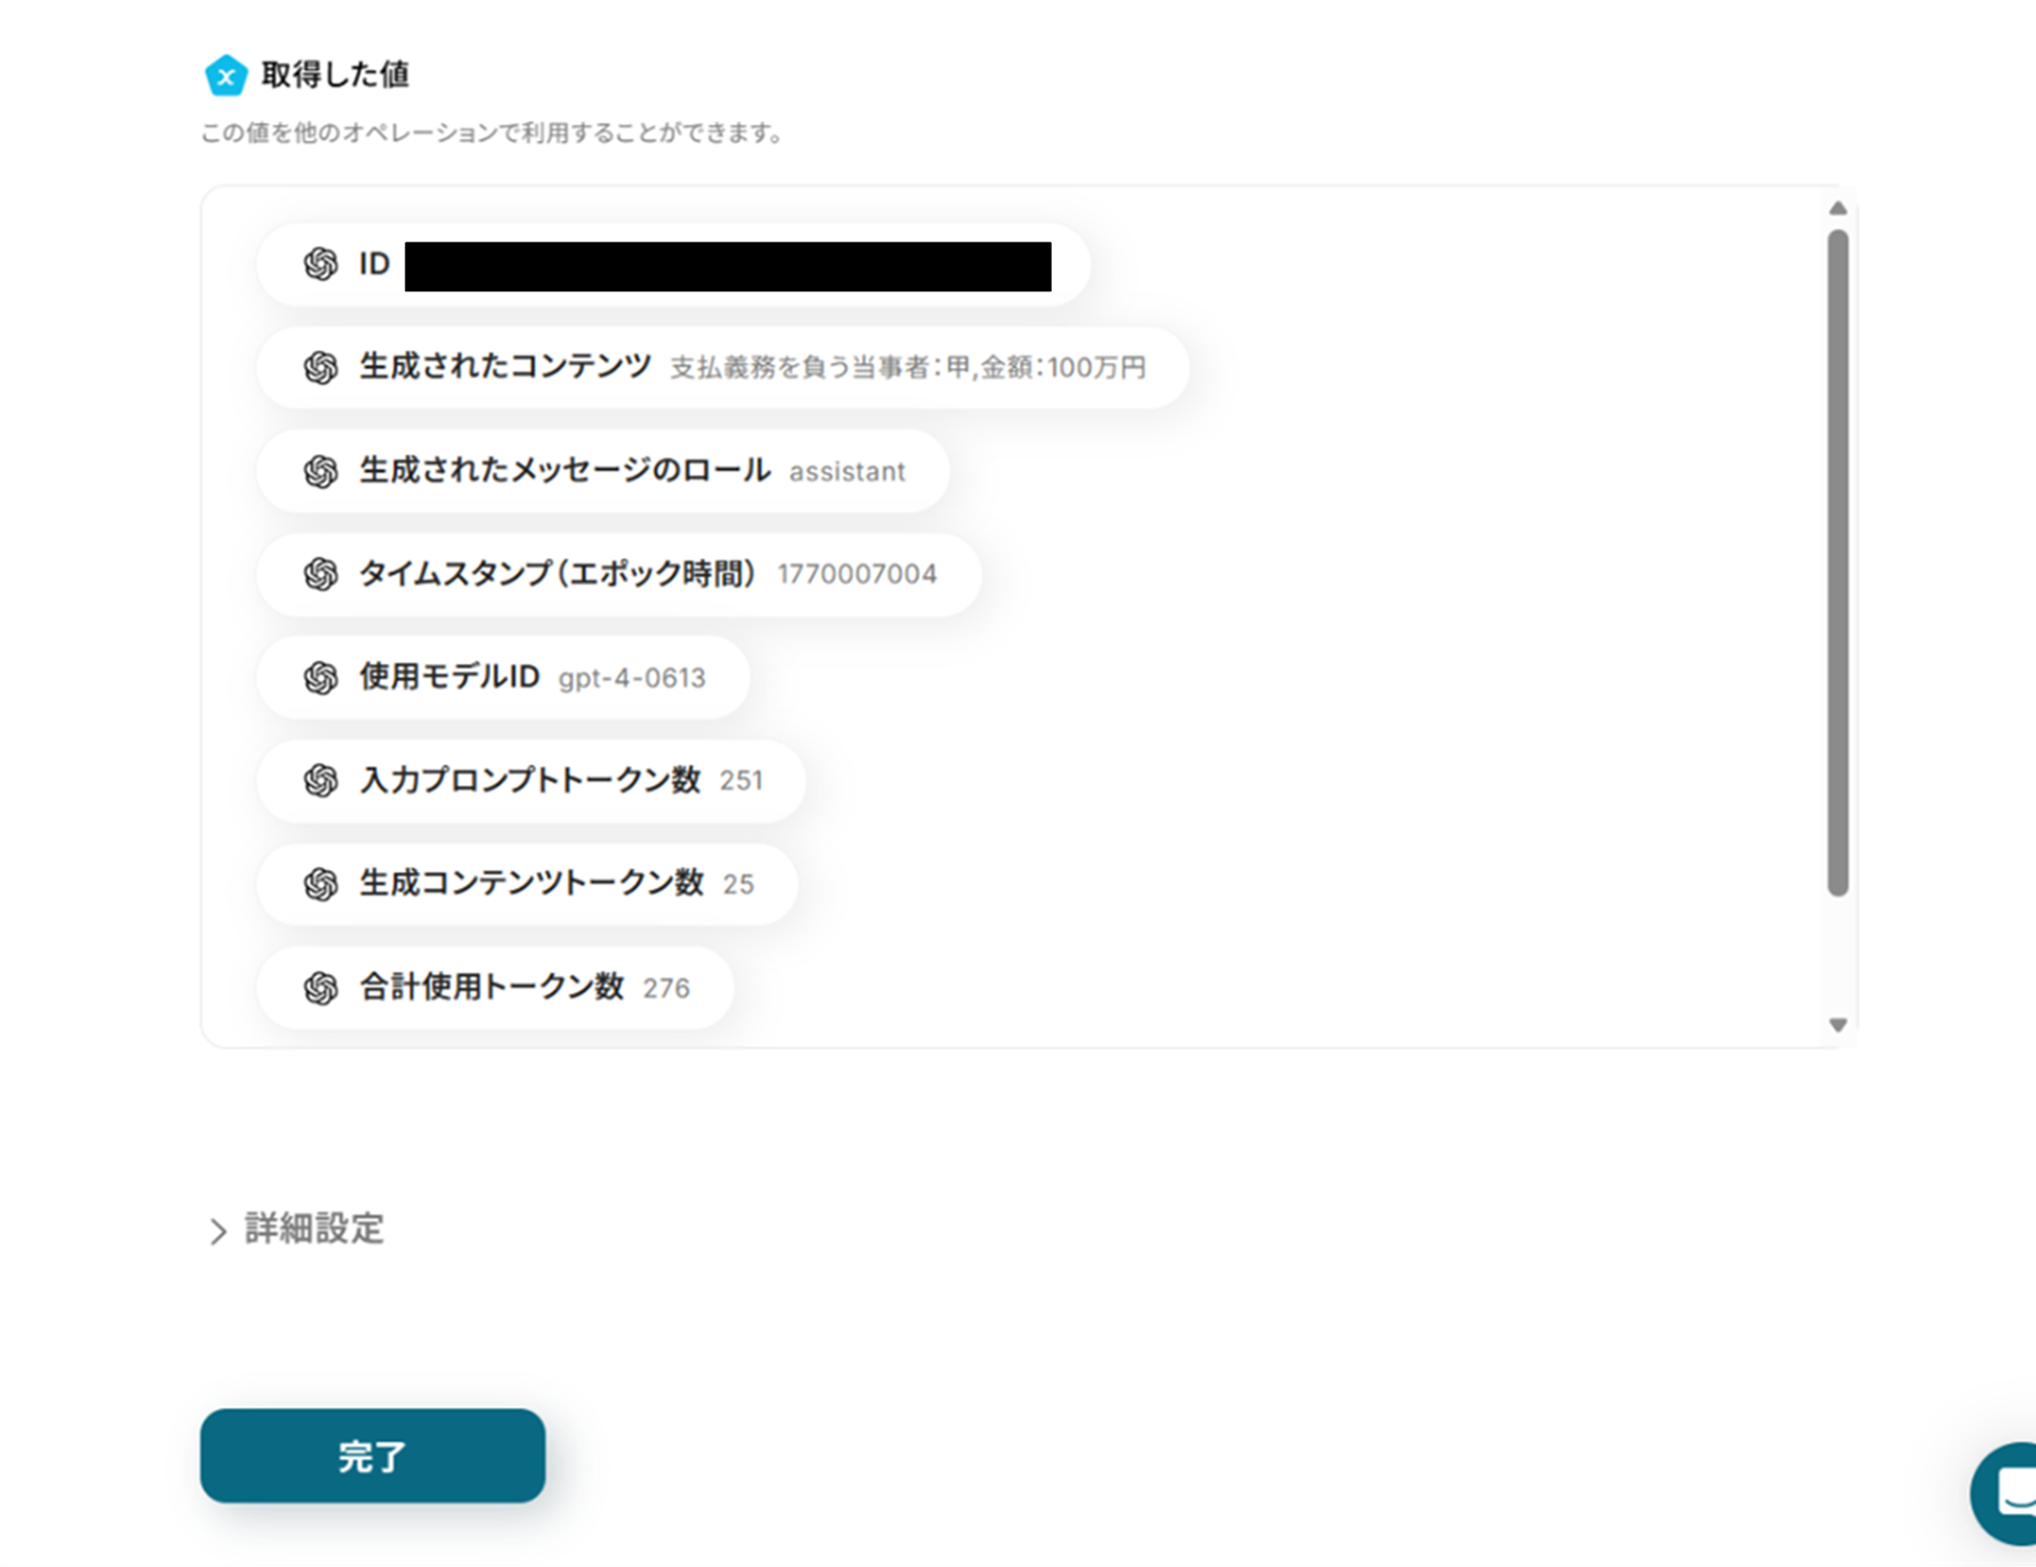Select the 使用モデルID gpt-4-0613 pill

tap(503, 678)
